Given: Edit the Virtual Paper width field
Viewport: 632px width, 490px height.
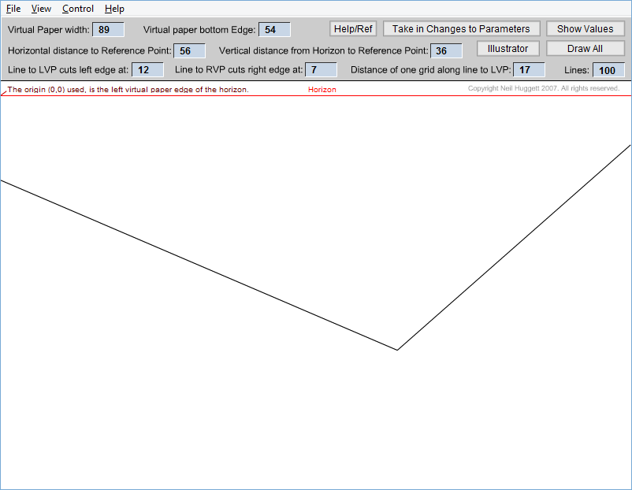Looking at the screenshot, I should tap(109, 30).
